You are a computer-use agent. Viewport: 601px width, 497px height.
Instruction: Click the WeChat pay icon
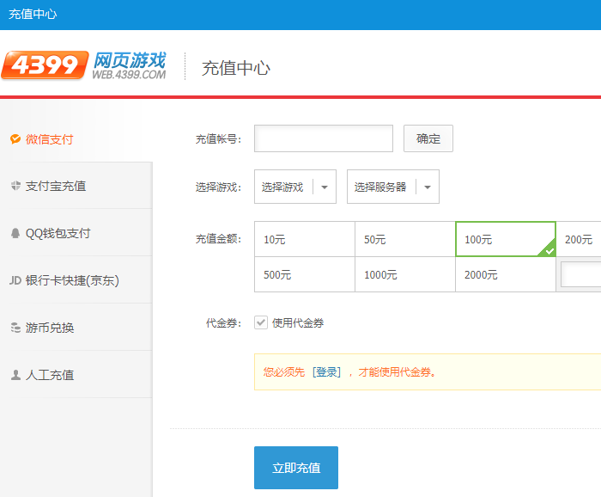pos(15,139)
